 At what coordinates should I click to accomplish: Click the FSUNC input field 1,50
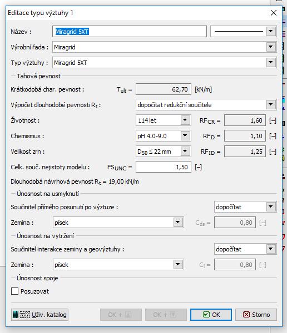tap(164, 167)
